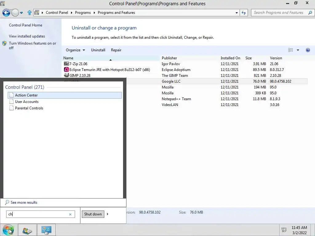Select Eclipse Temurin JRE with Hotspot entry
The width and height of the screenshot is (315, 236).
(185, 70)
